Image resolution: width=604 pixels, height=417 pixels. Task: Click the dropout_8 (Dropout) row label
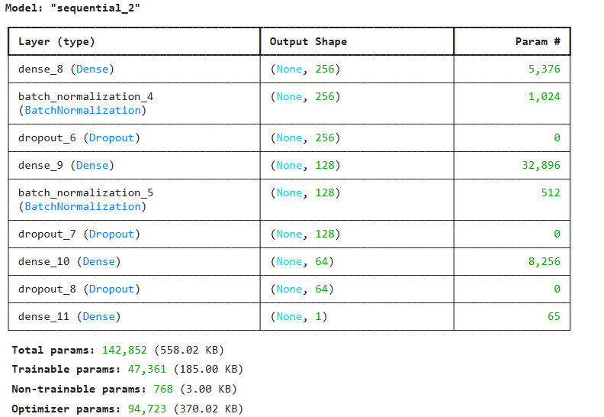(79, 289)
